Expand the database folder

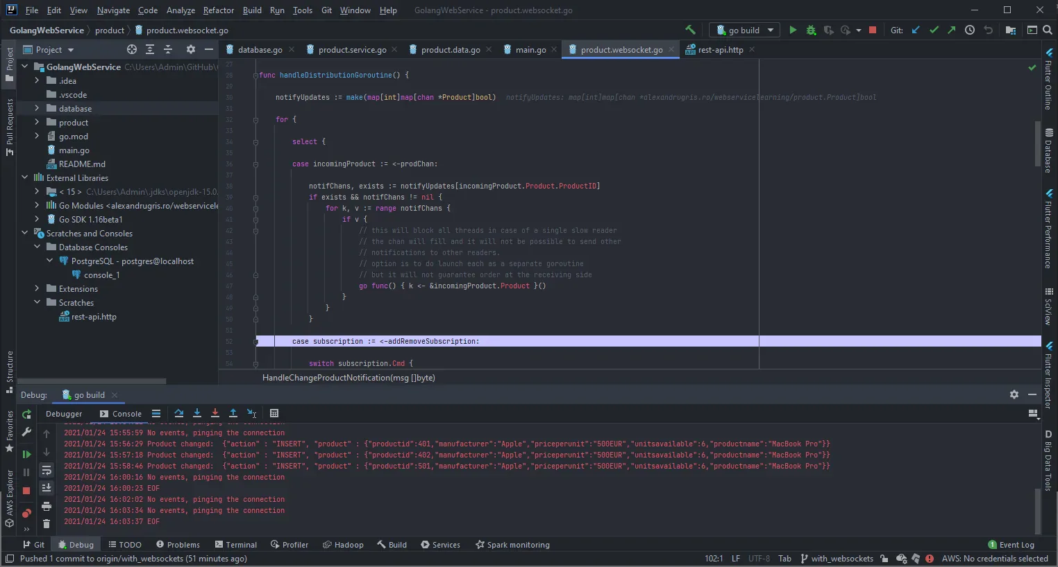pos(37,108)
